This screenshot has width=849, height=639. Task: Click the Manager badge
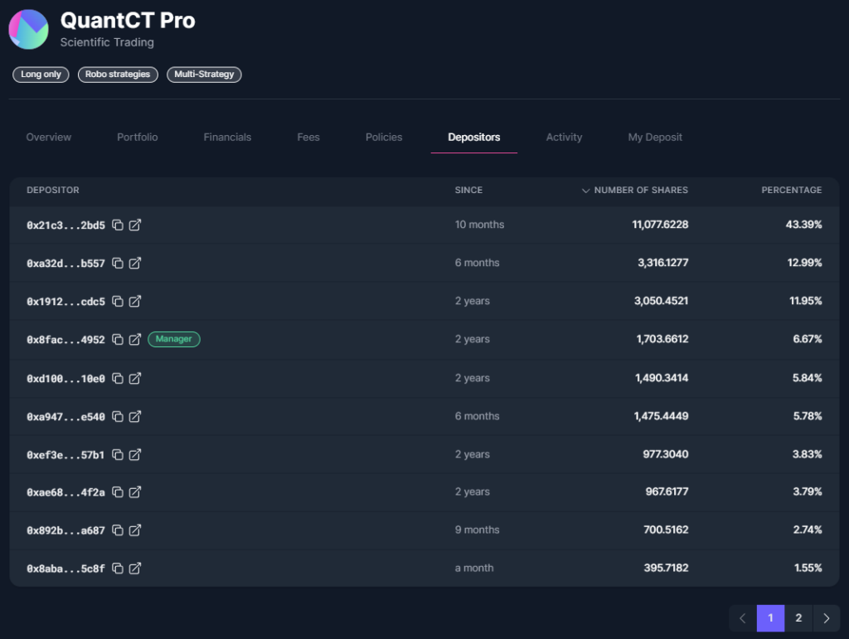(174, 339)
